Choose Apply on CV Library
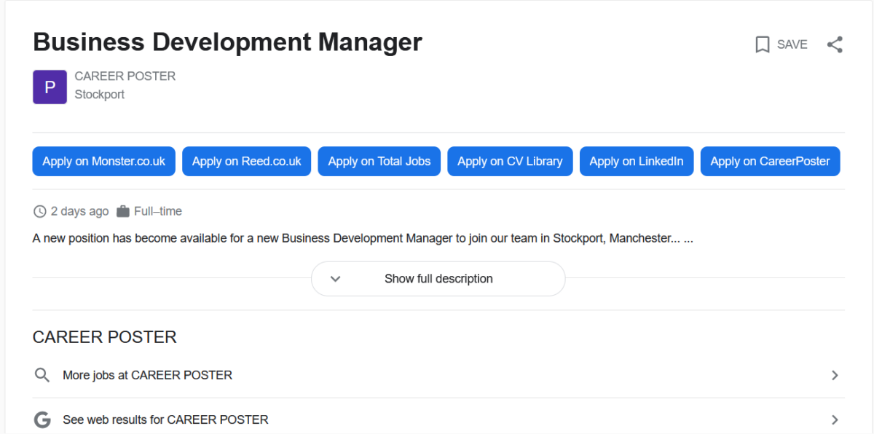This screenshot has width=874, height=434. [x=510, y=162]
